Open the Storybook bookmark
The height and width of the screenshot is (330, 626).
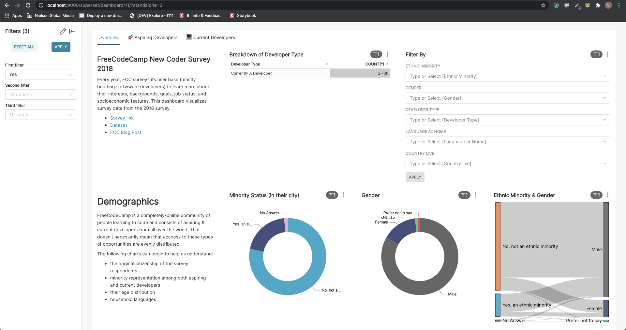point(243,16)
